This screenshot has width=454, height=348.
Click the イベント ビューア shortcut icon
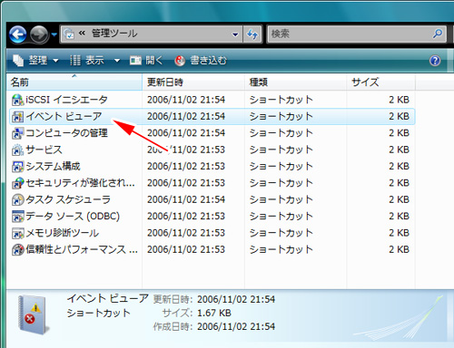(x=17, y=117)
